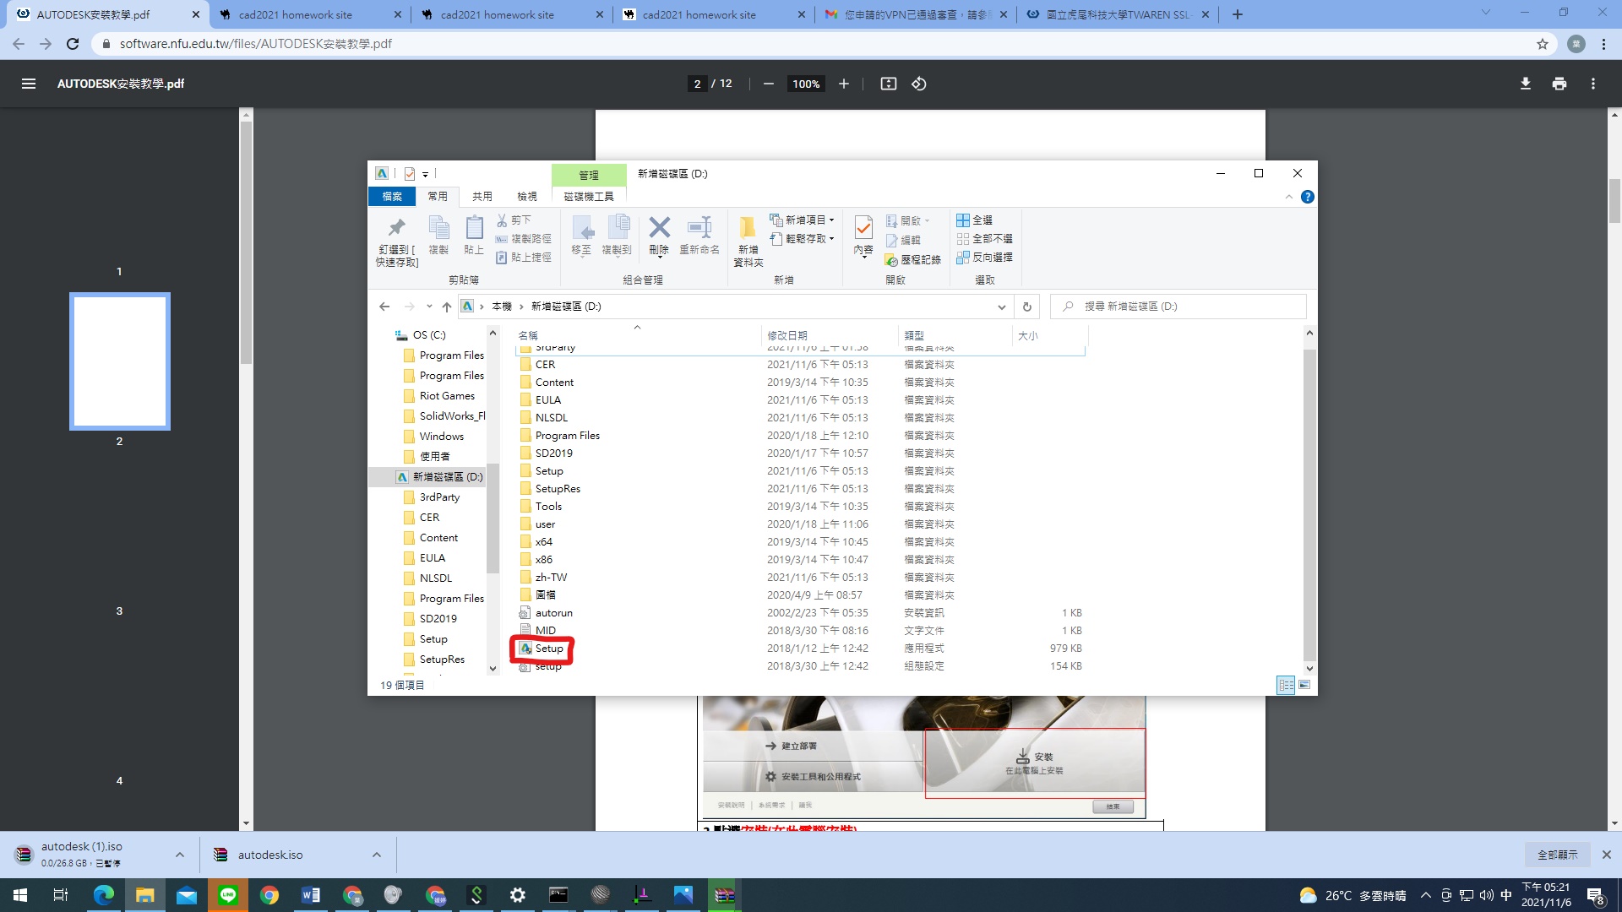The width and height of the screenshot is (1622, 912).
Task: Open the 新增項目 dropdown
Action: (802, 220)
